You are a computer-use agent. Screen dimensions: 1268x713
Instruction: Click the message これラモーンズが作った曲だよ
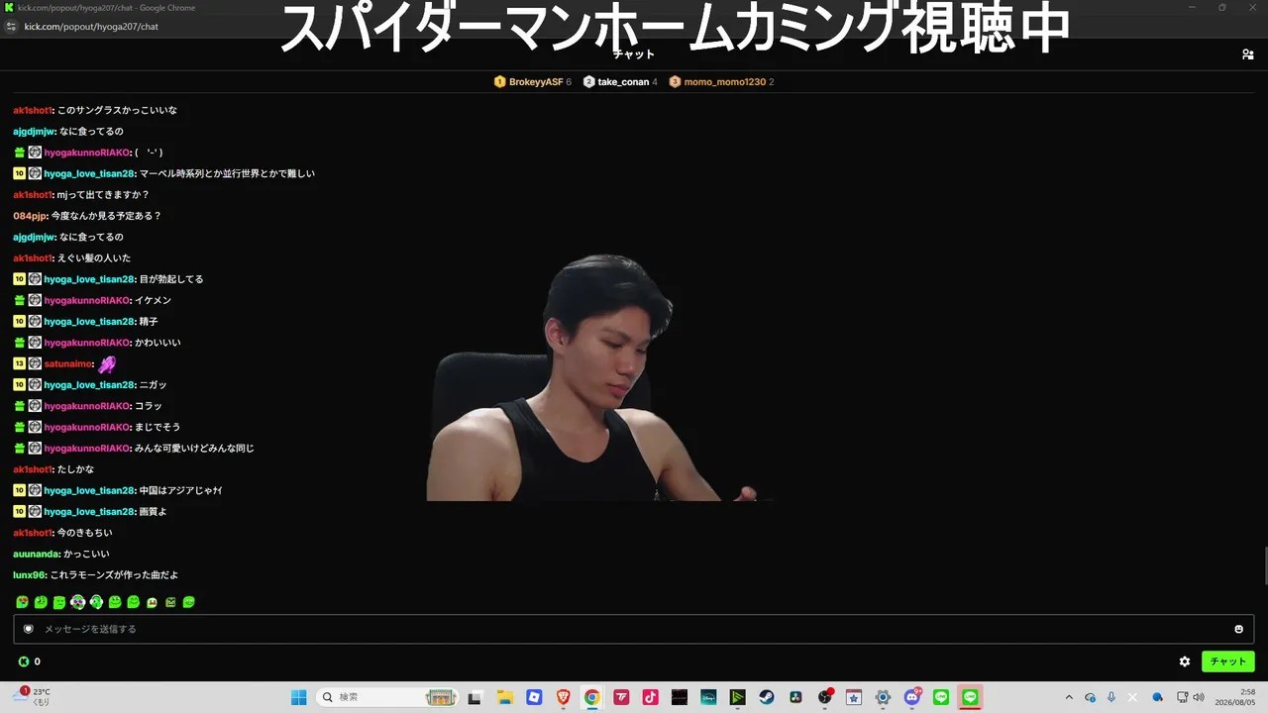tap(114, 575)
